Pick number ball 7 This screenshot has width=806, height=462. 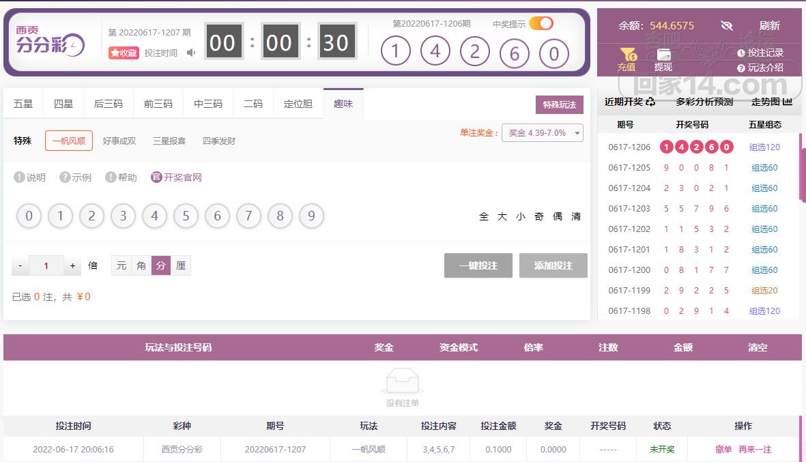coord(248,216)
